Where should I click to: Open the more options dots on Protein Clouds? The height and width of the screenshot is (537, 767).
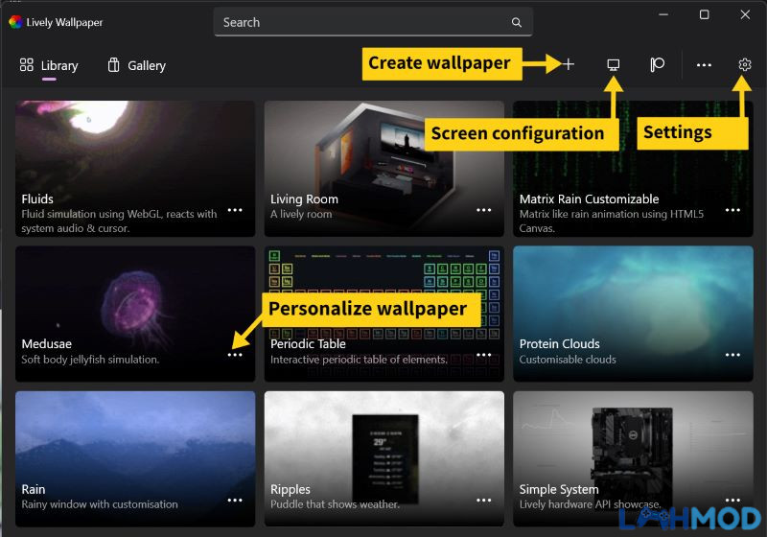click(732, 355)
